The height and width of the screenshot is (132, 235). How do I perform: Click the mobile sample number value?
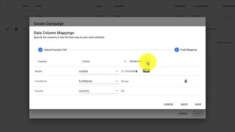pyautogui.click(x=129, y=71)
